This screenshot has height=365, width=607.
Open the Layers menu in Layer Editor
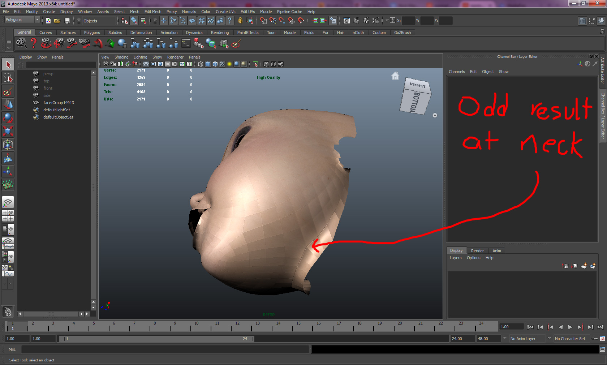(x=456, y=258)
